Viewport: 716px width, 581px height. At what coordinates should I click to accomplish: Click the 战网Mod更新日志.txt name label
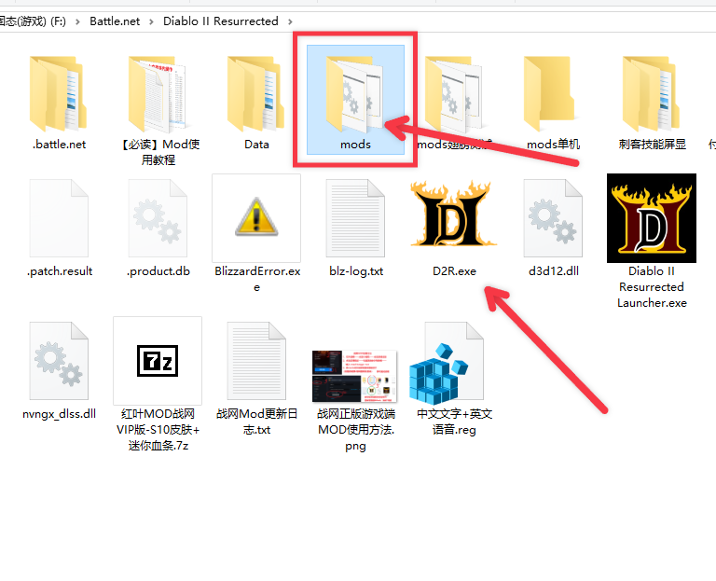click(x=256, y=422)
